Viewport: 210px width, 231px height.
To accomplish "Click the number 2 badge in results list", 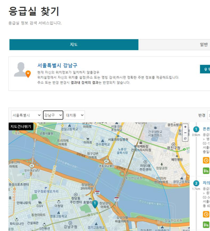I will [196, 183].
